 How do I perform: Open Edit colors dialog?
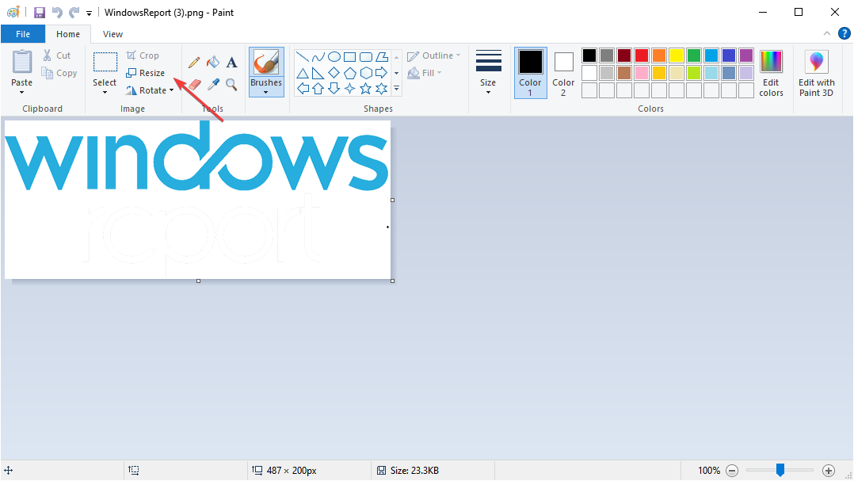pos(772,74)
